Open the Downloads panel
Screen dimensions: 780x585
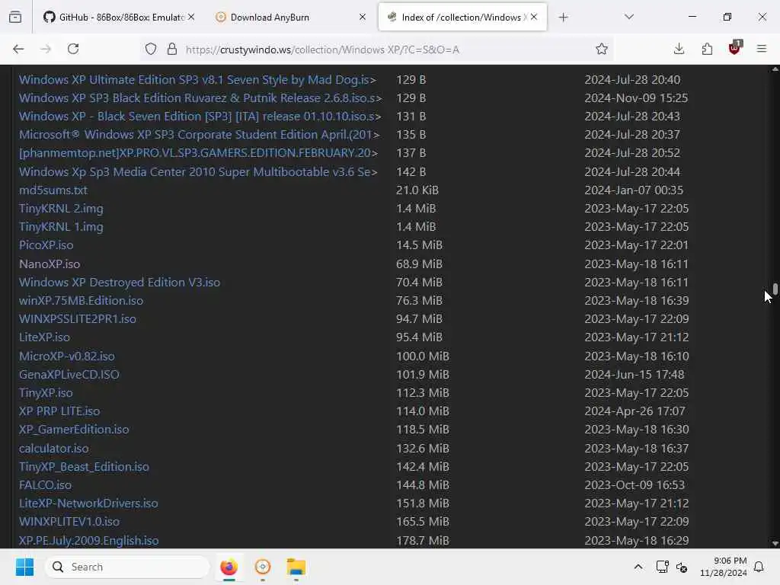point(679,49)
